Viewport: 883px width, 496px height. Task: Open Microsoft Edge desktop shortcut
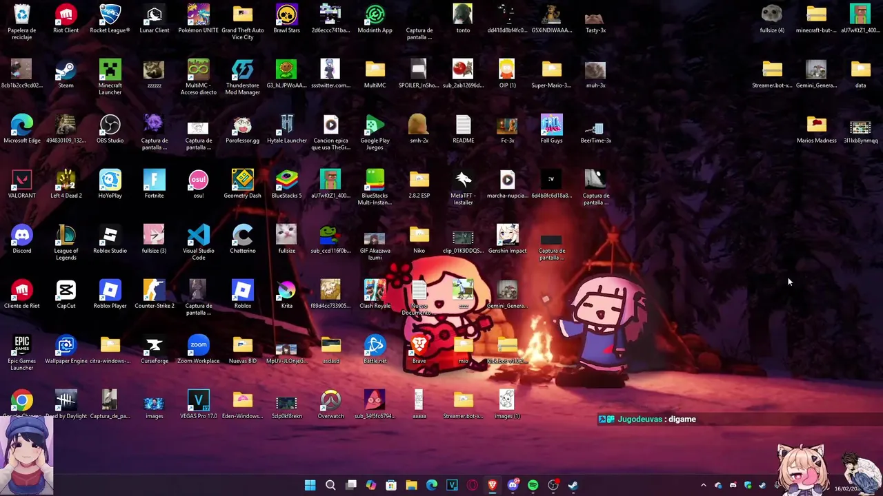coord(22,129)
